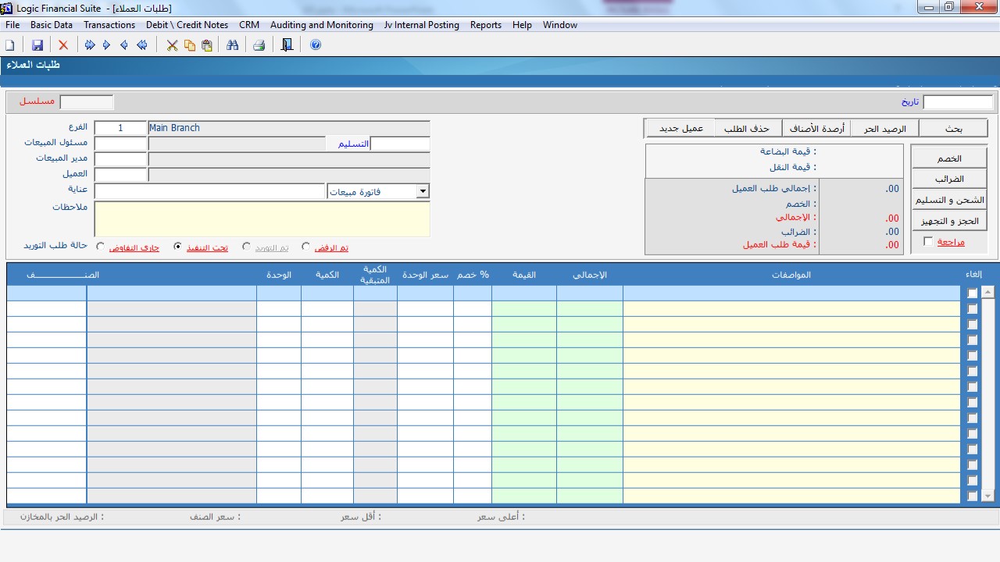
Task: Click the exit door icon
Action: coord(287,45)
